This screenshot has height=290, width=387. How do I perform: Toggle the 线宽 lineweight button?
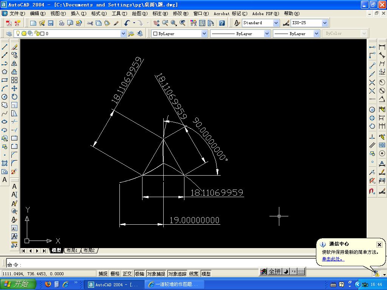[x=194, y=274]
